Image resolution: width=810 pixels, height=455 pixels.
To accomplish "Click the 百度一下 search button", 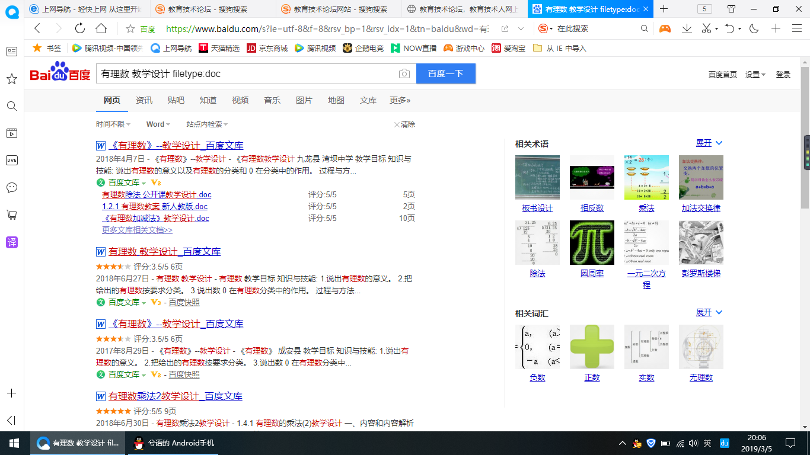I will [x=446, y=73].
